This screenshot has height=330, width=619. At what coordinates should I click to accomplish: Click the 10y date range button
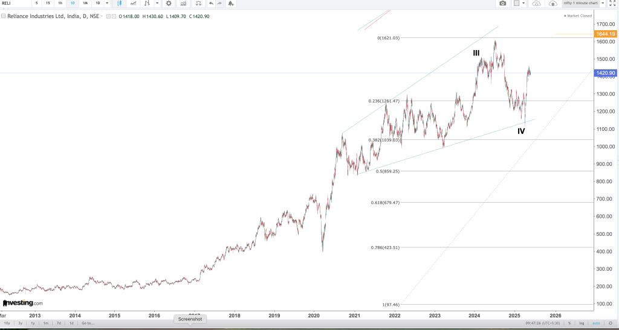[x=7, y=323]
